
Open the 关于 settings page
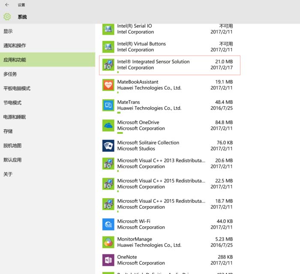coord(48,174)
